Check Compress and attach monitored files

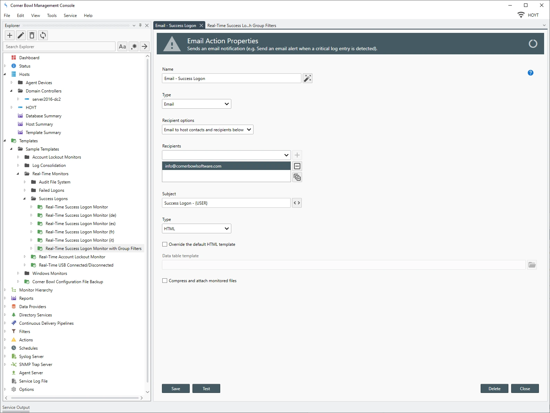click(165, 281)
